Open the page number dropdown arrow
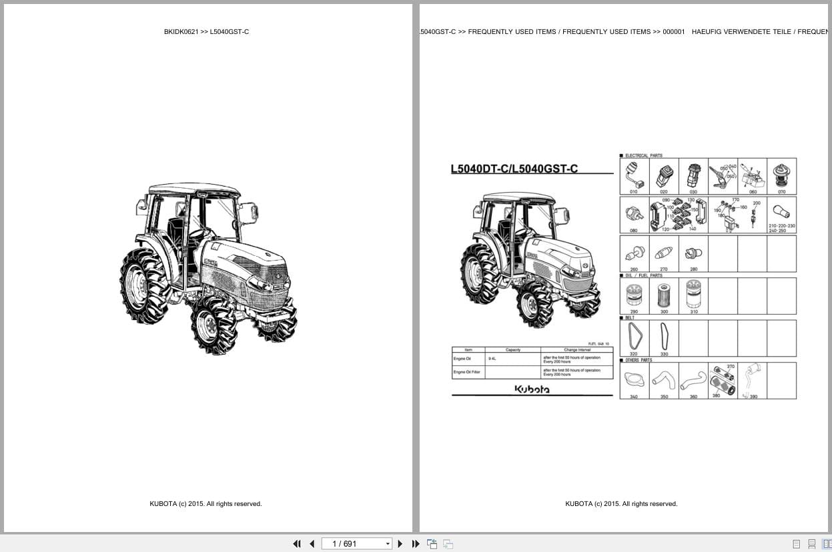 pos(388,544)
